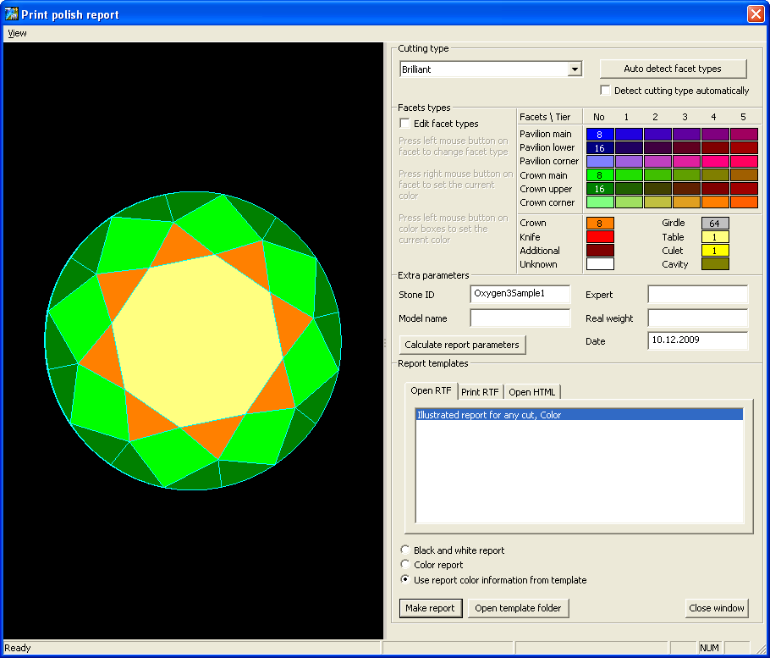Choose the Color report radio button
The height and width of the screenshot is (658, 770).
click(406, 565)
